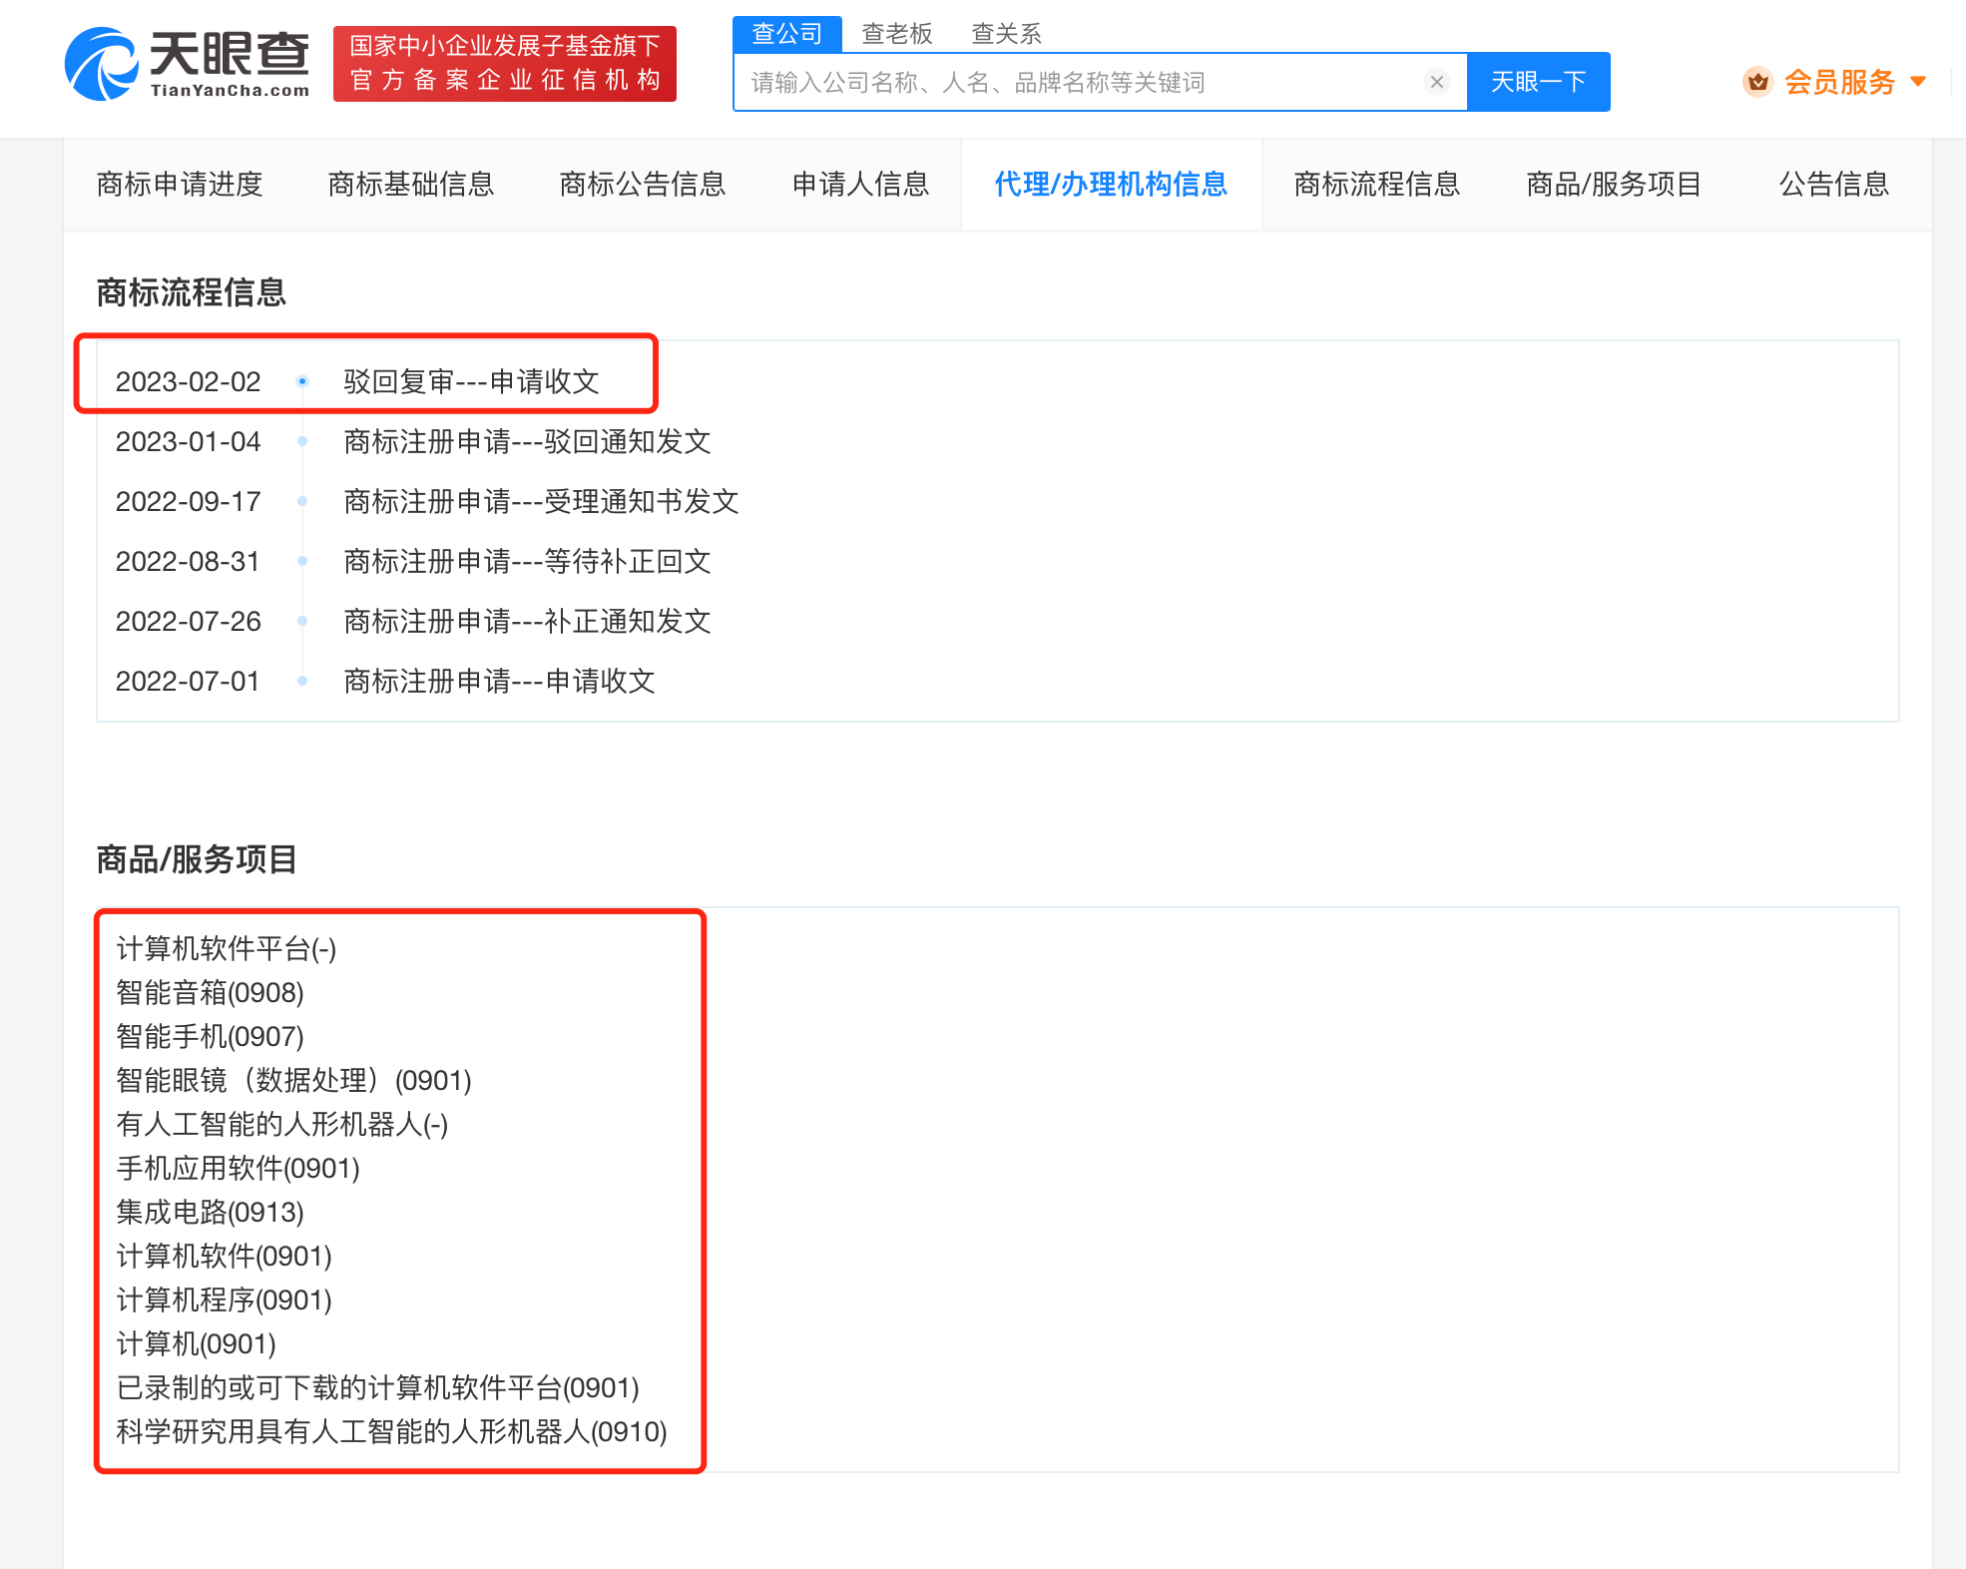
Task: Click the item 计算机程序(0901)
Action: [x=225, y=1300]
